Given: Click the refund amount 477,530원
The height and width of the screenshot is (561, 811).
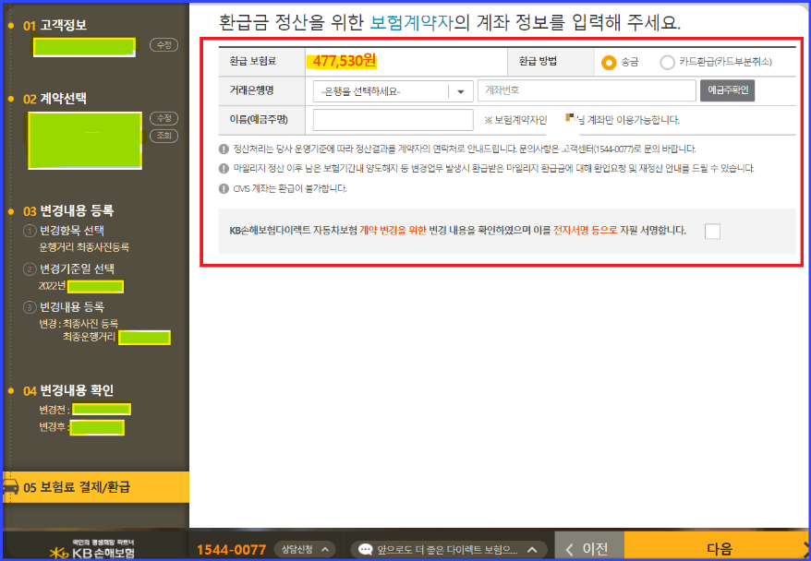Looking at the screenshot, I should [344, 61].
